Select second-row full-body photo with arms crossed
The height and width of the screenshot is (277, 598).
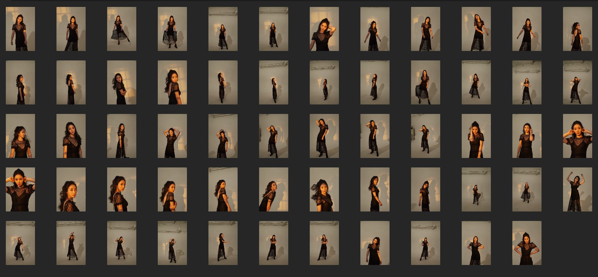(527, 82)
